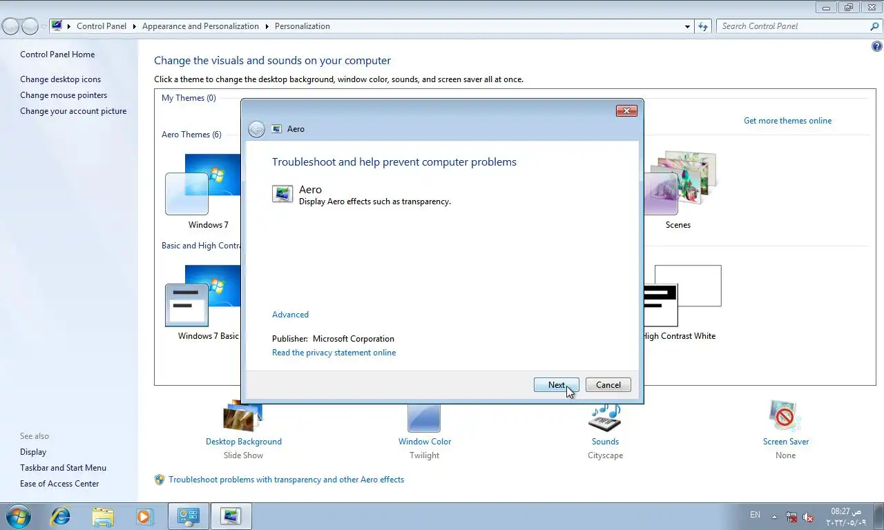884x530 pixels.
Task: Switch to the Aero troubleshooter taskbar button
Action: pos(231,516)
